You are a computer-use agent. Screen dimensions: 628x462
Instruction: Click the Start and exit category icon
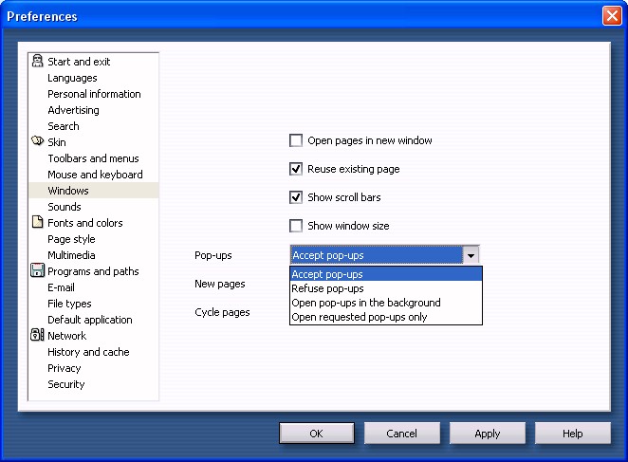coord(38,62)
